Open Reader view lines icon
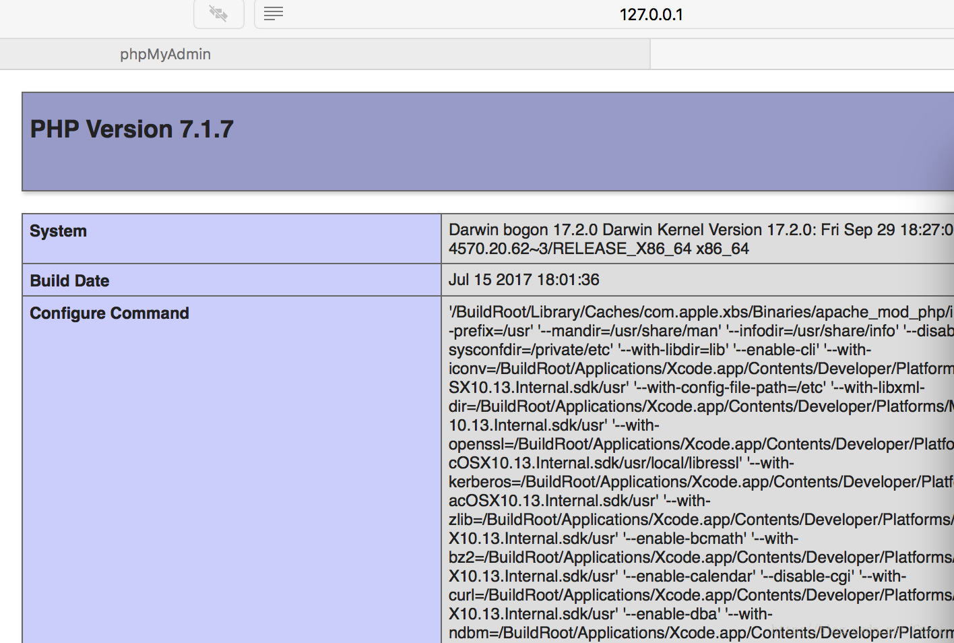This screenshot has width=954, height=643. (273, 13)
